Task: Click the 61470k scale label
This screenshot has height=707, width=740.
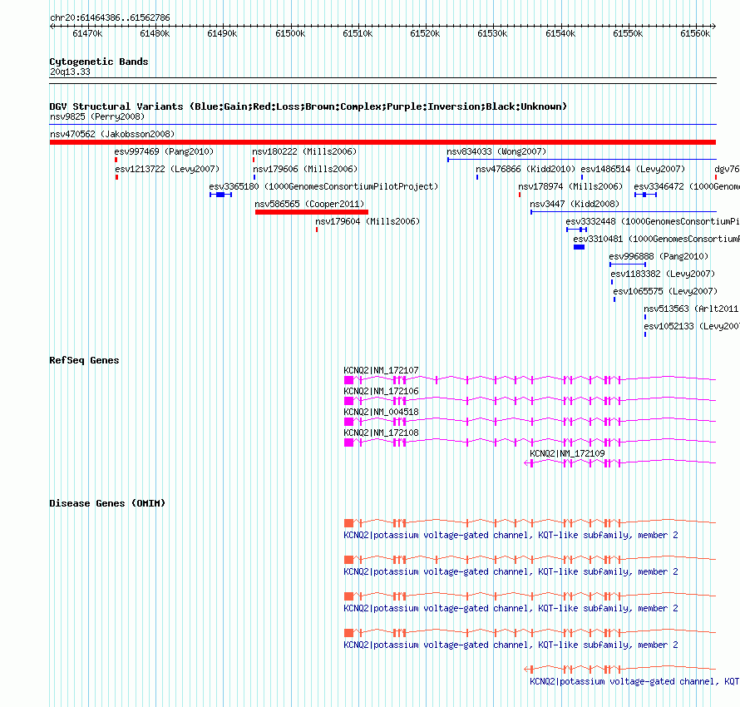Action: pyautogui.click(x=87, y=33)
